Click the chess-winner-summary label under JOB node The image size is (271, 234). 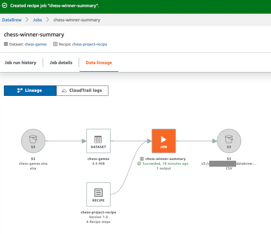165,159
